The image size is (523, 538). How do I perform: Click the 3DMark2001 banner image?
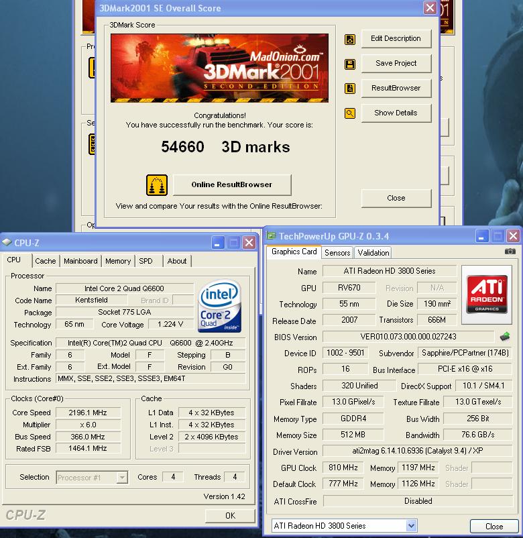[219, 68]
